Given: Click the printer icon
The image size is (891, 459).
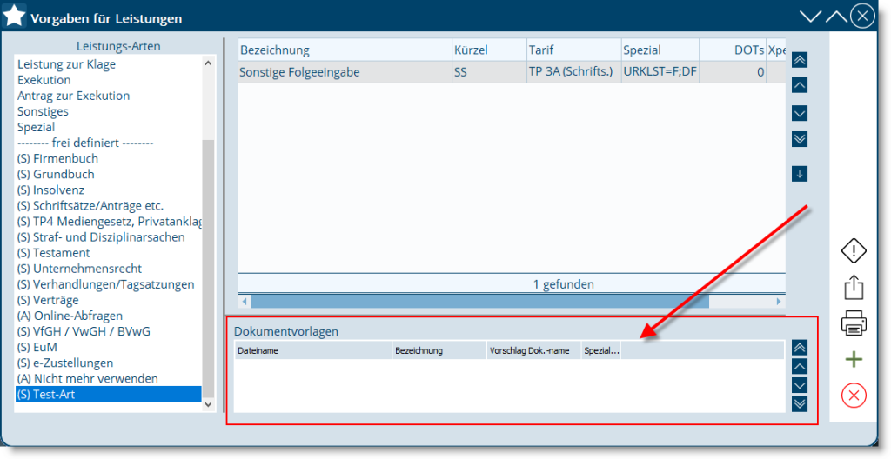Looking at the screenshot, I should point(854,324).
